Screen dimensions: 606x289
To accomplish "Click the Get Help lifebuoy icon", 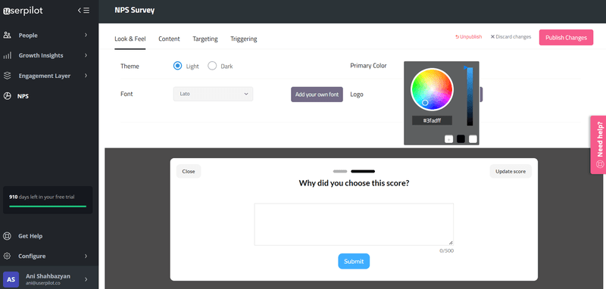I will 7,236.
